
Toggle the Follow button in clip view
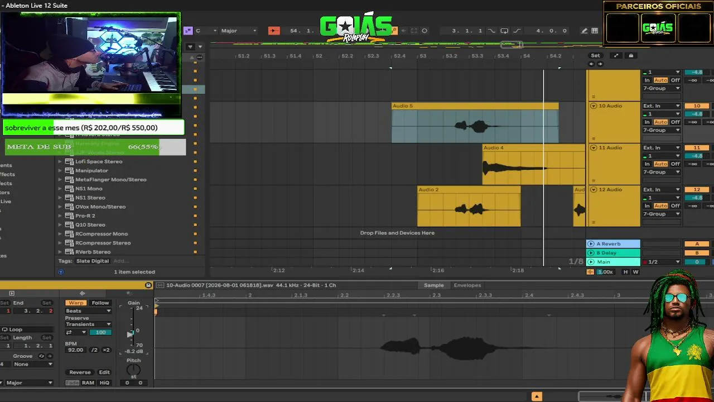click(100, 303)
